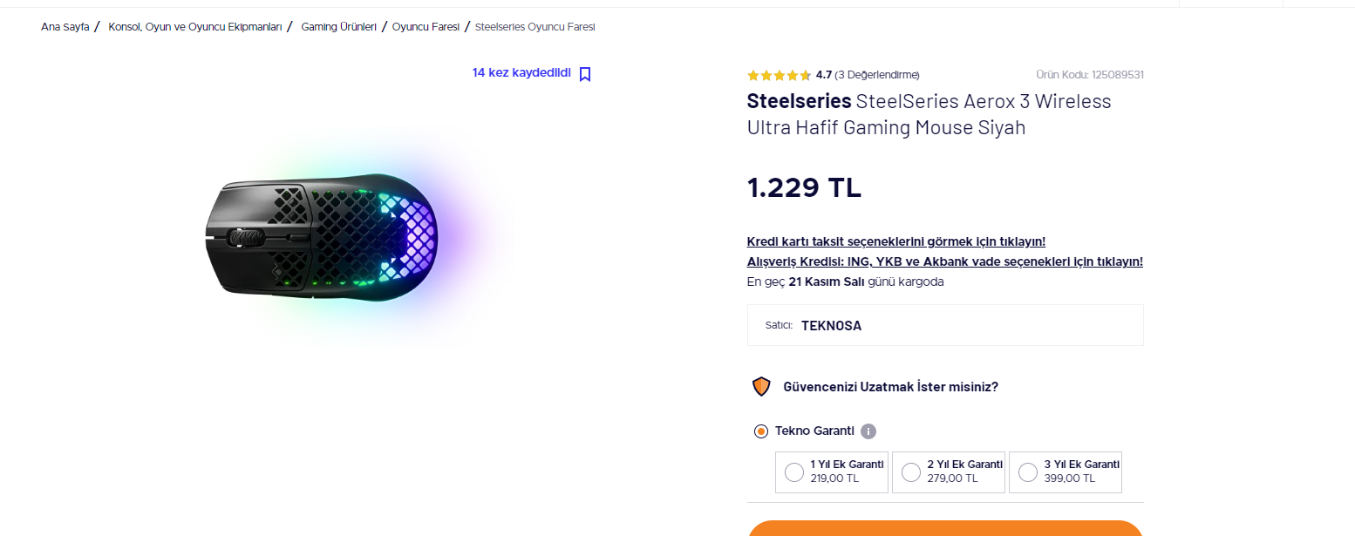
Task: Open Oyuncu Faresi breadcrumb
Action: 426,27
